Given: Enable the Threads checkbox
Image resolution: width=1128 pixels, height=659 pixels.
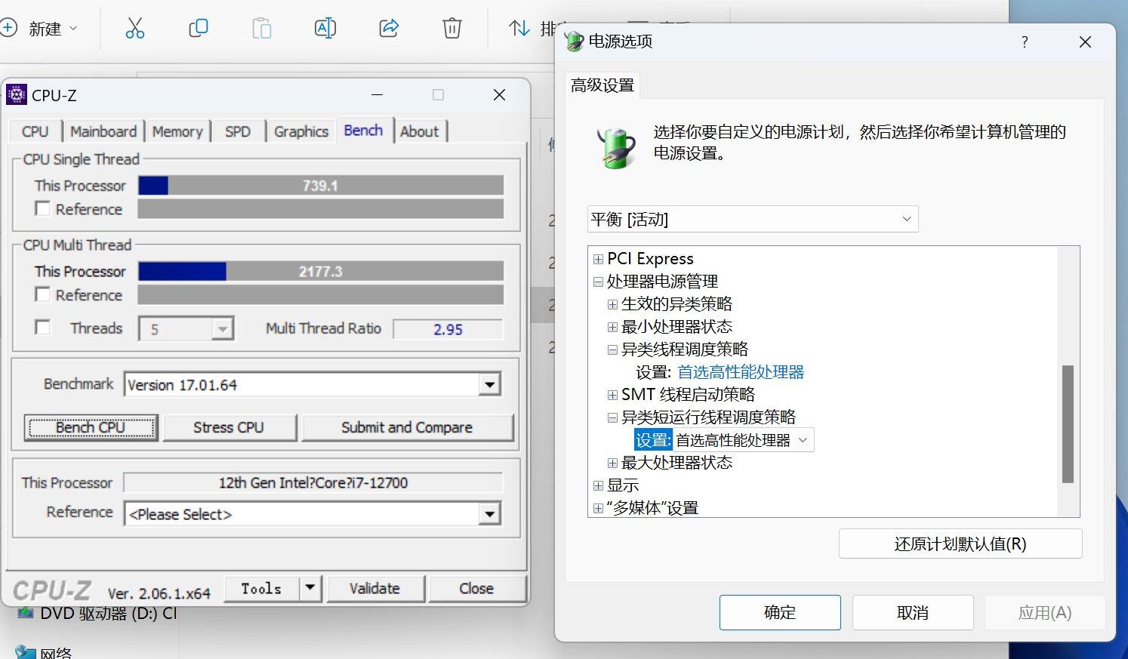Looking at the screenshot, I should tap(43, 327).
